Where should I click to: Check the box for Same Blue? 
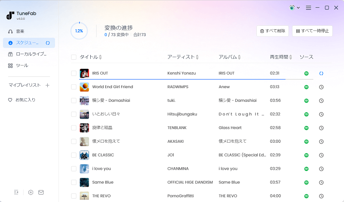click(74, 182)
